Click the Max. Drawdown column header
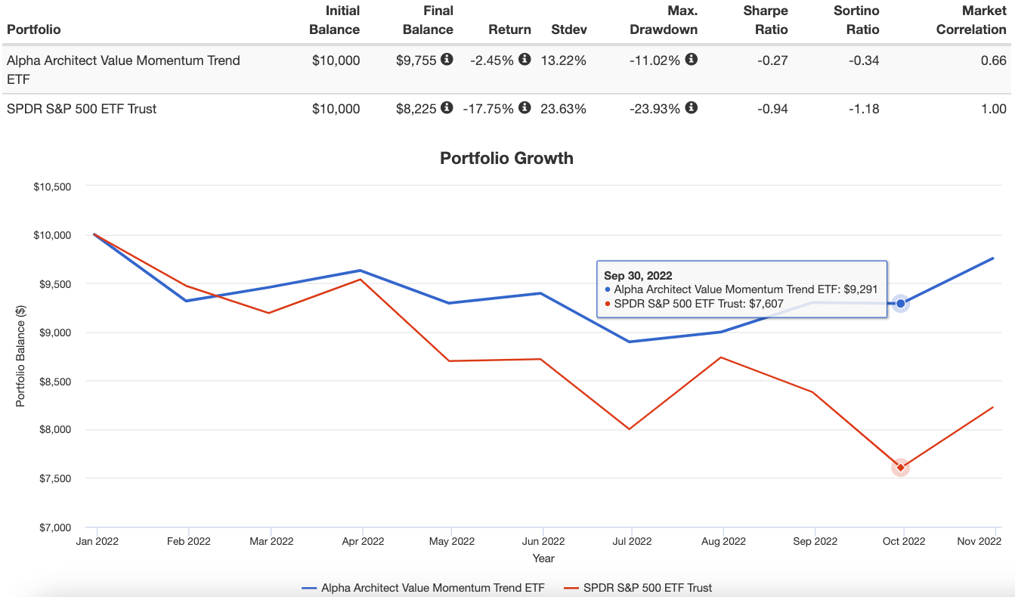Viewport: 1015px width, 597px height. pos(664,20)
